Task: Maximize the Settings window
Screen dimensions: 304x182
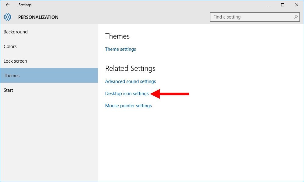Action: pos(282,5)
